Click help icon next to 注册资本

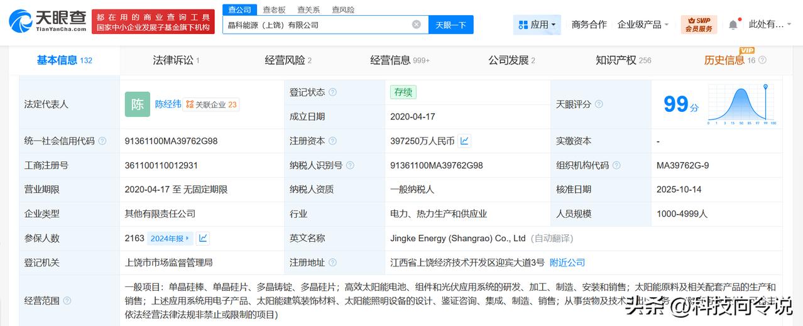pos(332,141)
